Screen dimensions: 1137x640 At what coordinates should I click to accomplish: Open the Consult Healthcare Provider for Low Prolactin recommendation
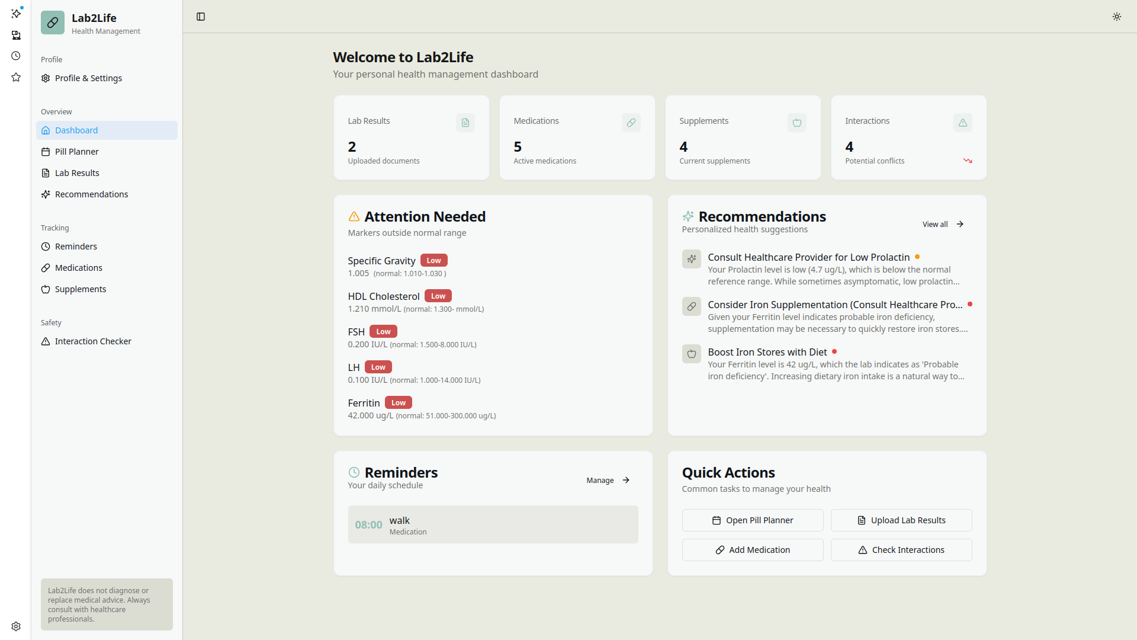point(808,257)
